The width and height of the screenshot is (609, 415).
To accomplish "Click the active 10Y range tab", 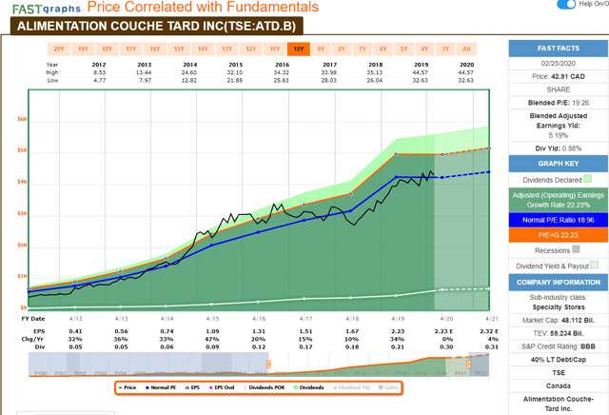I will coord(299,49).
